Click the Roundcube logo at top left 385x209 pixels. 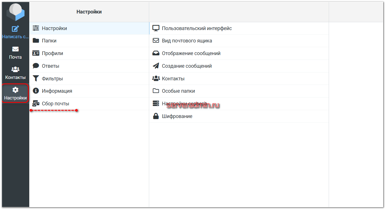click(x=15, y=12)
